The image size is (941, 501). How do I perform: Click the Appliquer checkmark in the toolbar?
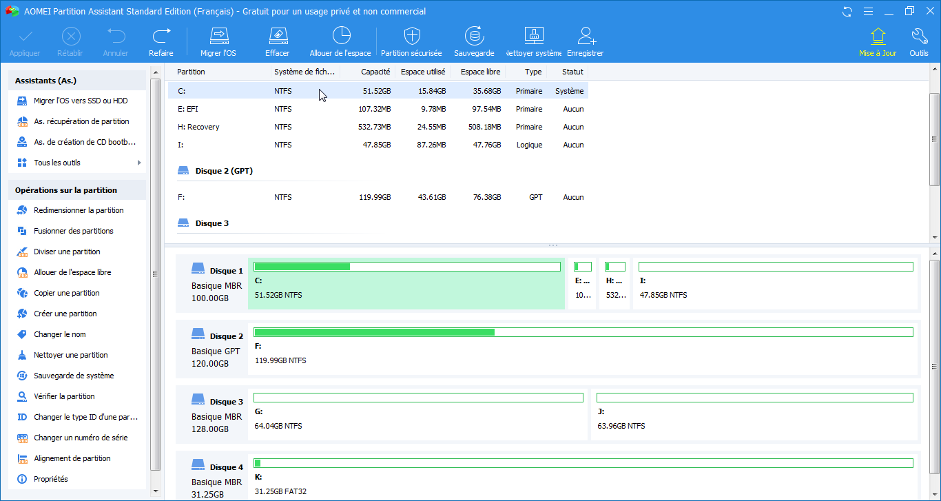[x=25, y=36]
